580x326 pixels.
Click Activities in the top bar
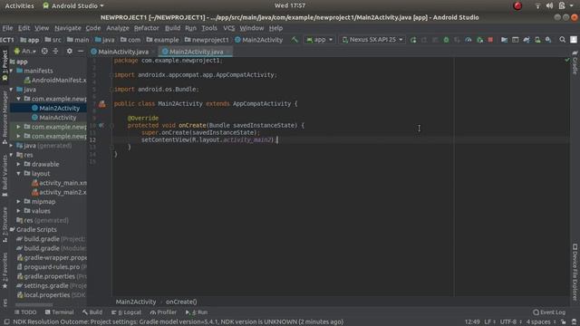click(x=19, y=5)
